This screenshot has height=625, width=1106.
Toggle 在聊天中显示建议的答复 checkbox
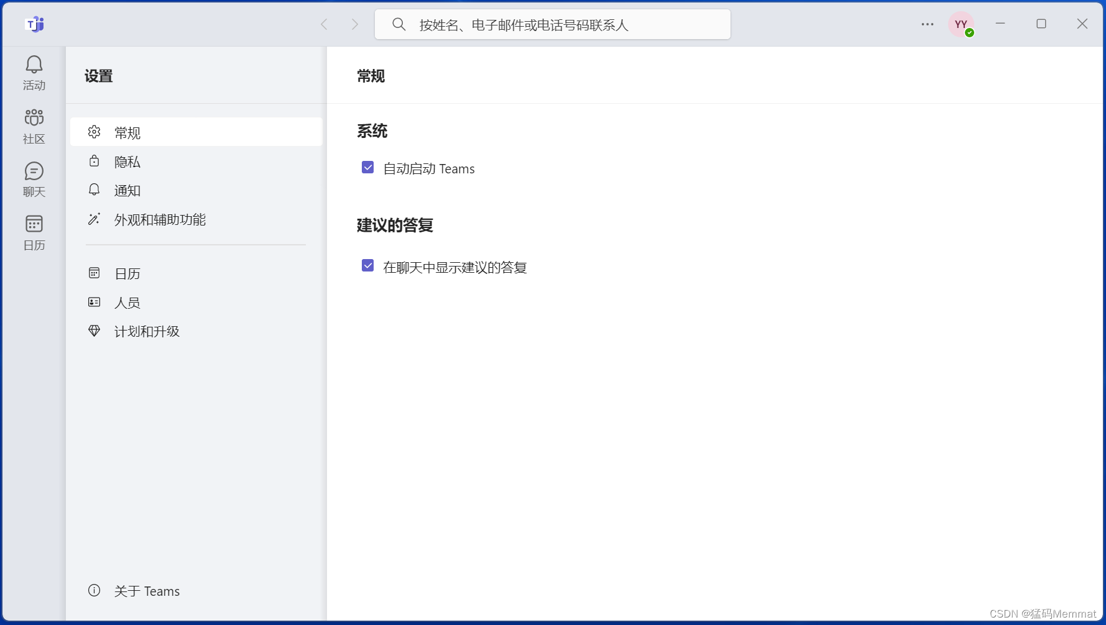coord(368,266)
